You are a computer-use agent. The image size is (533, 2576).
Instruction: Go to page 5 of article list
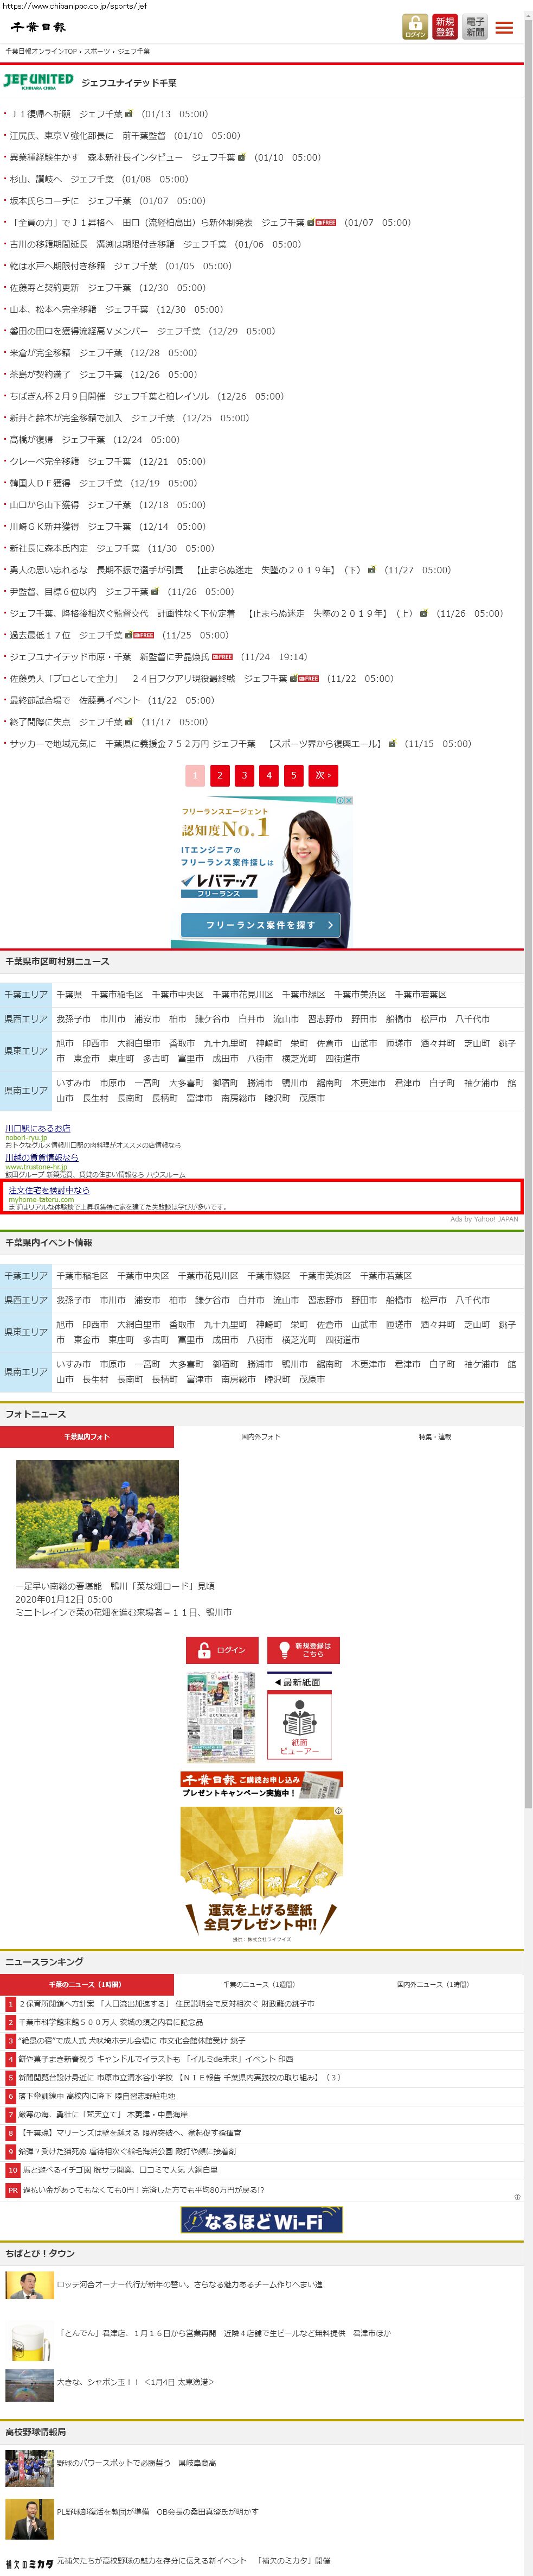(x=293, y=775)
